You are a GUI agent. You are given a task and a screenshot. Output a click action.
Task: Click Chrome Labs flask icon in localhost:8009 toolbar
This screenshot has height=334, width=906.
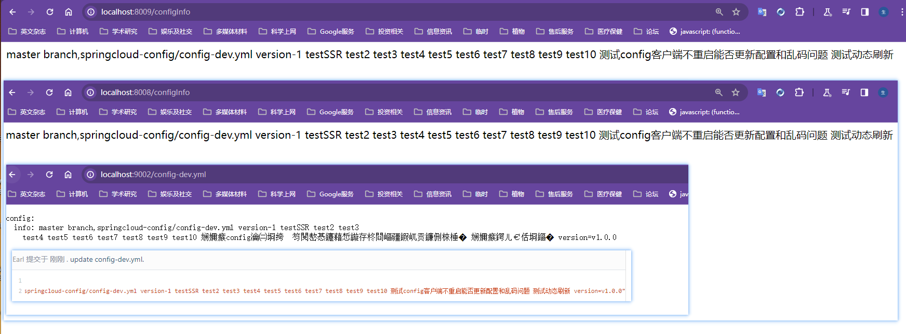tap(828, 12)
